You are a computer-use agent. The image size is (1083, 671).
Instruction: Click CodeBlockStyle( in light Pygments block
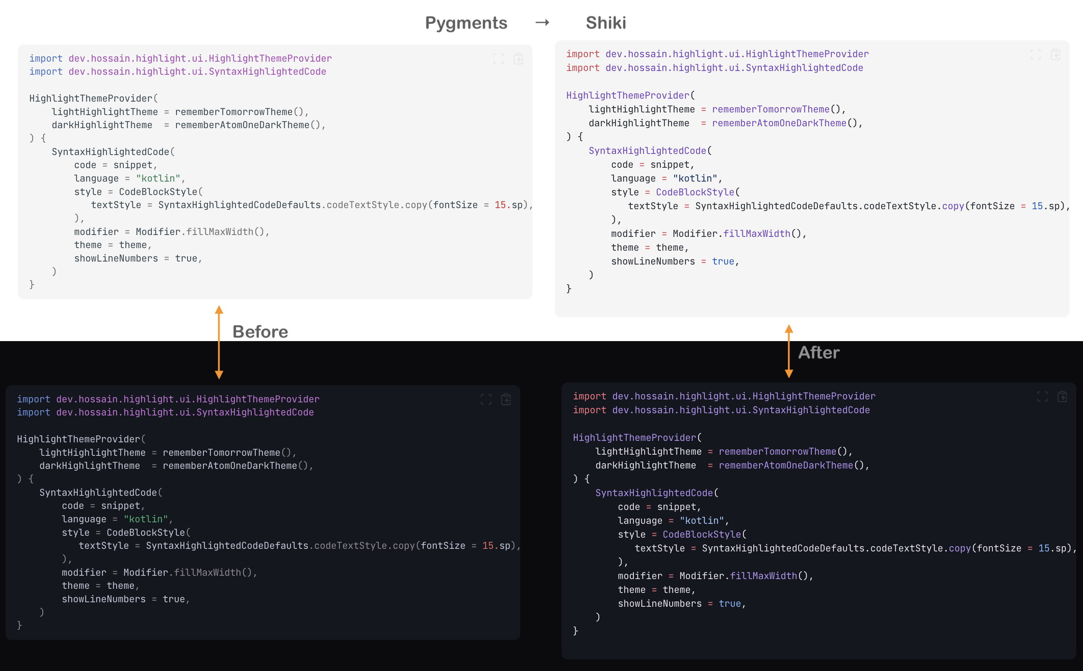click(x=161, y=192)
